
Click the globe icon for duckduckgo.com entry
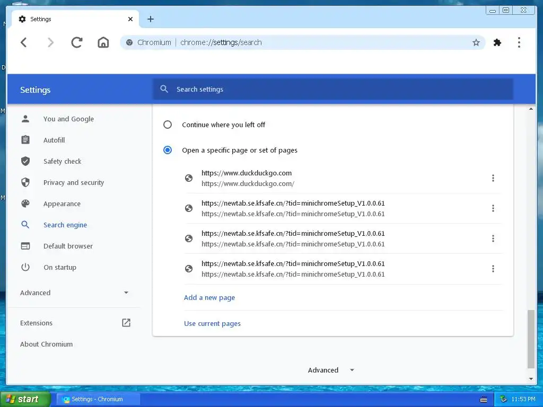coord(189,178)
